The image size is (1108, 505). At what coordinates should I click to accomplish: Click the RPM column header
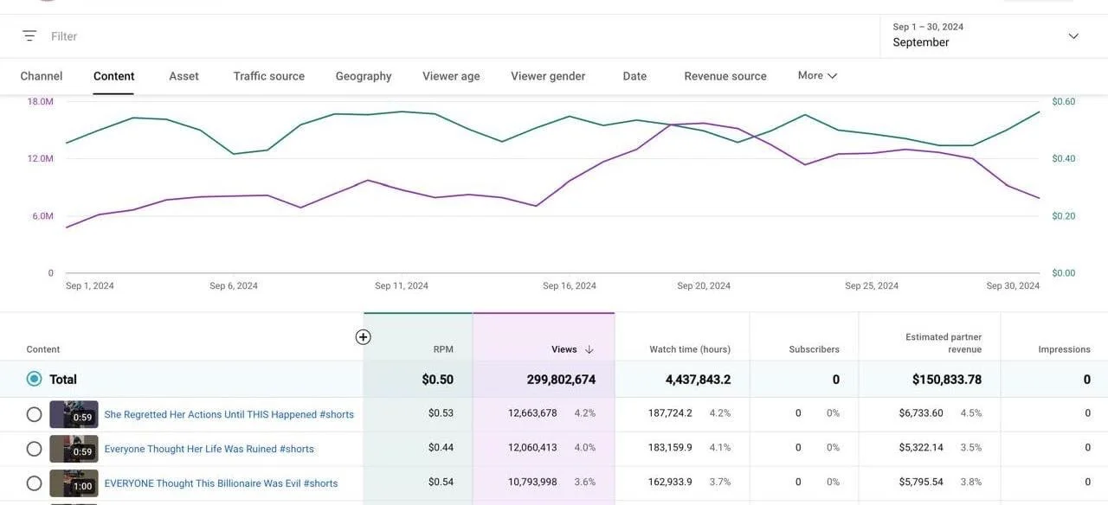pos(443,349)
